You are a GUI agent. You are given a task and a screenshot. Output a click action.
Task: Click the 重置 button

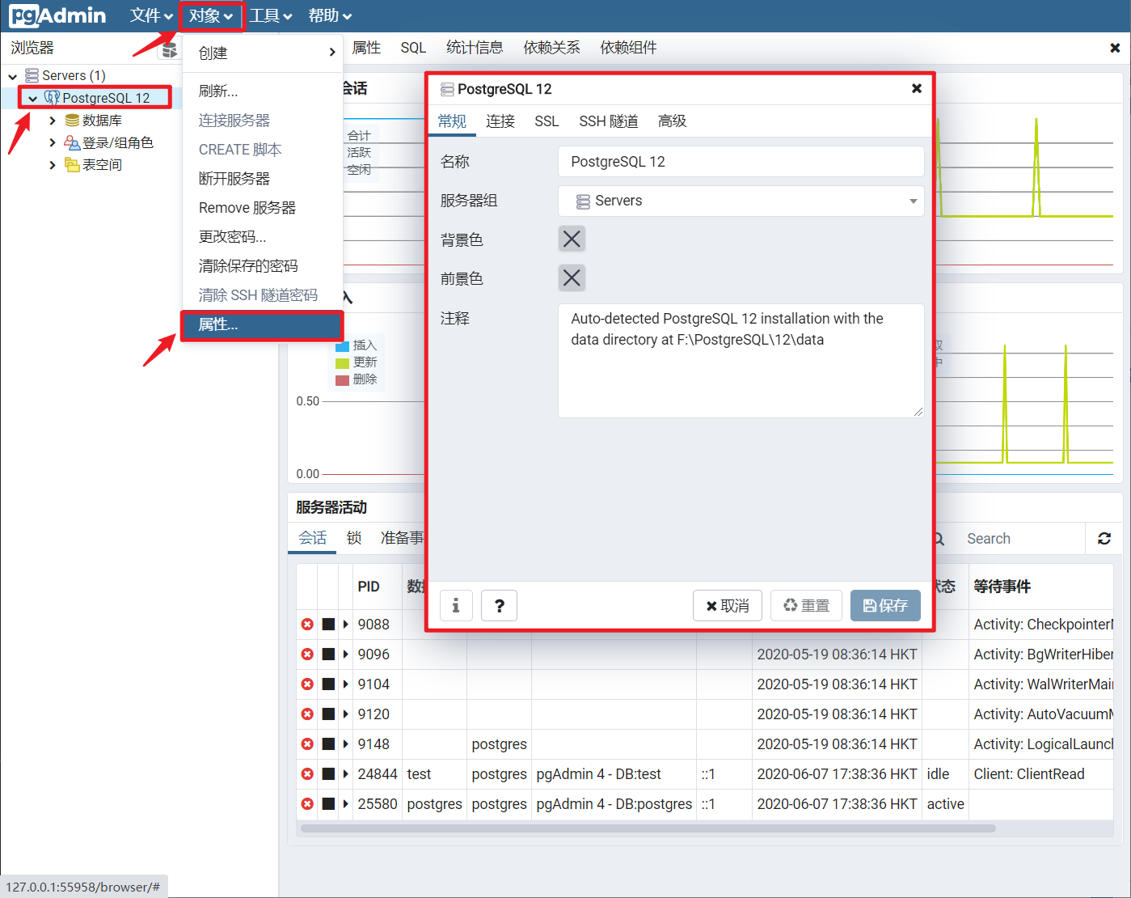[x=806, y=605]
